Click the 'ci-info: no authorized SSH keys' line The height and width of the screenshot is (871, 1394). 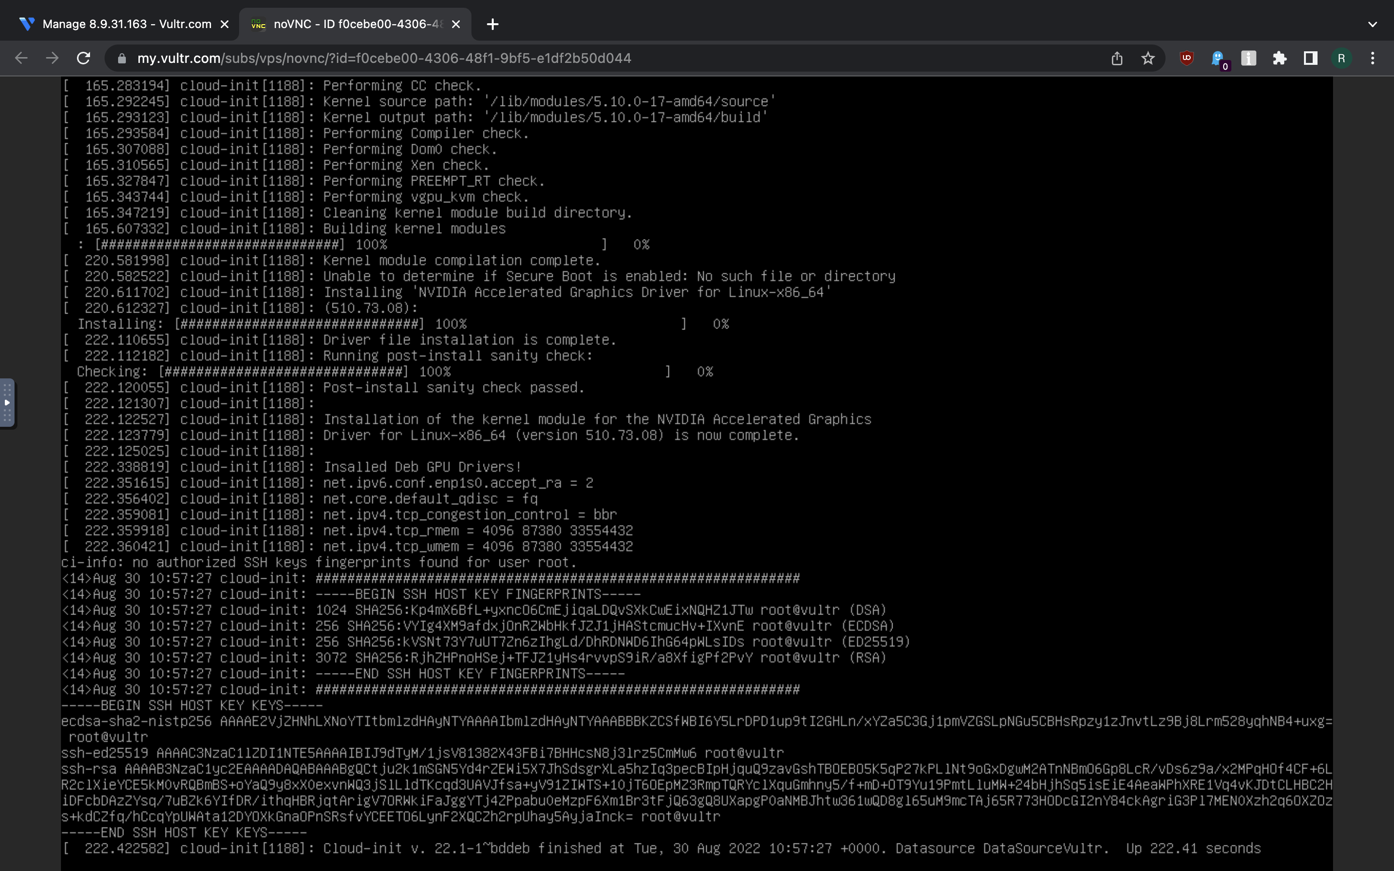coord(319,563)
